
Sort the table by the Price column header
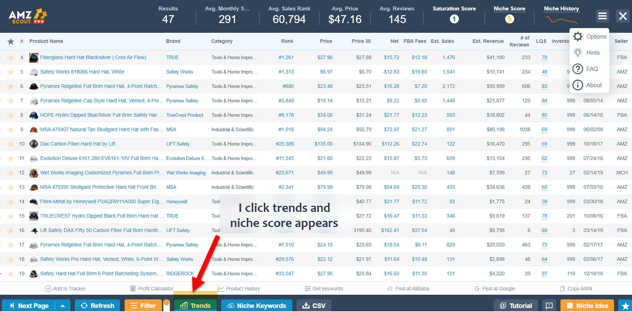coord(326,41)
